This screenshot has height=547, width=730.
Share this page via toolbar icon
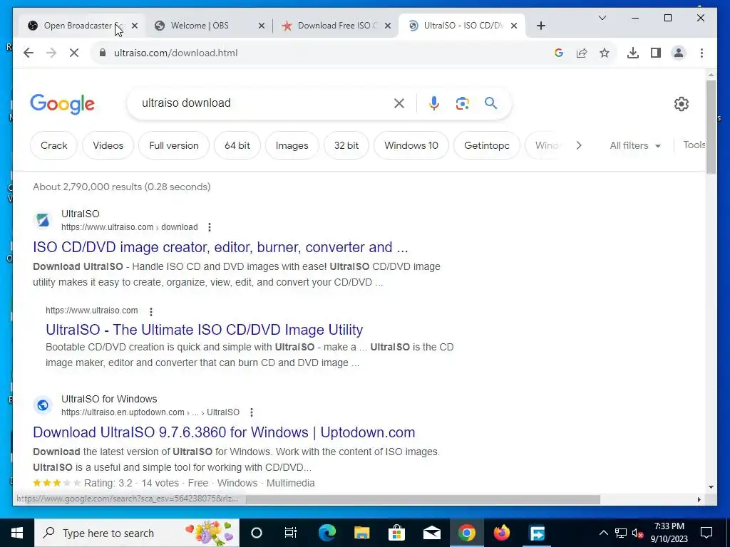[x=582, y=53]
